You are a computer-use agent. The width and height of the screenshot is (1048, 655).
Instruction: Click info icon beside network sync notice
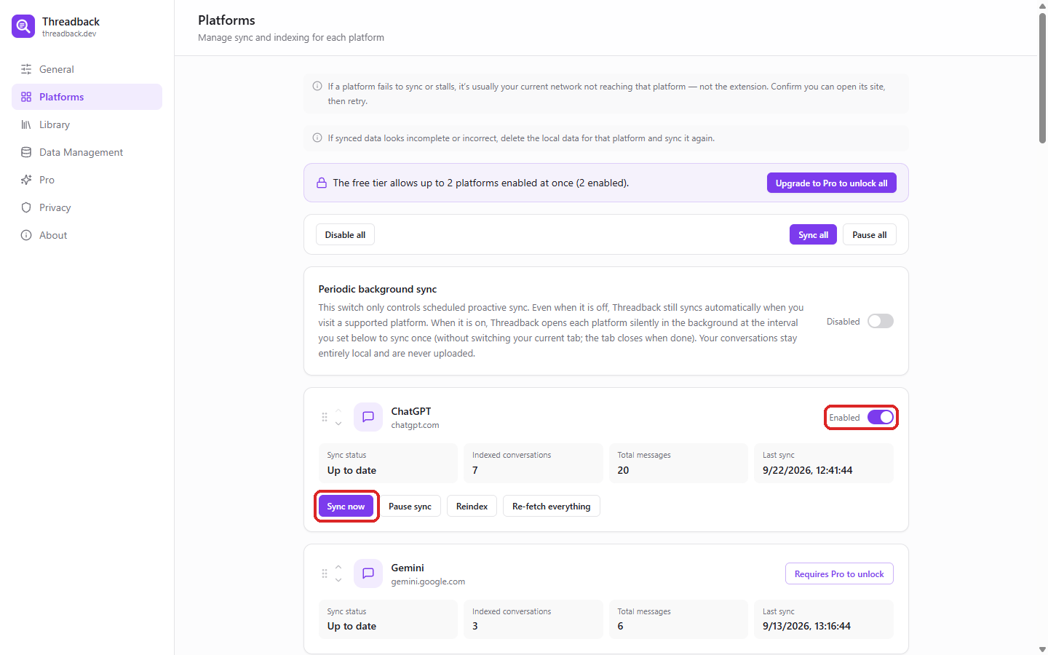pyautogui.click(x=317, y=86)
